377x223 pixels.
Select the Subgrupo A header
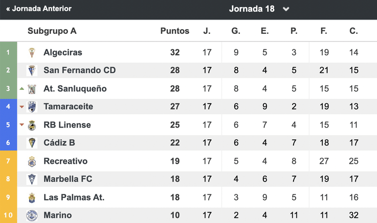click(x=52, y=31)
